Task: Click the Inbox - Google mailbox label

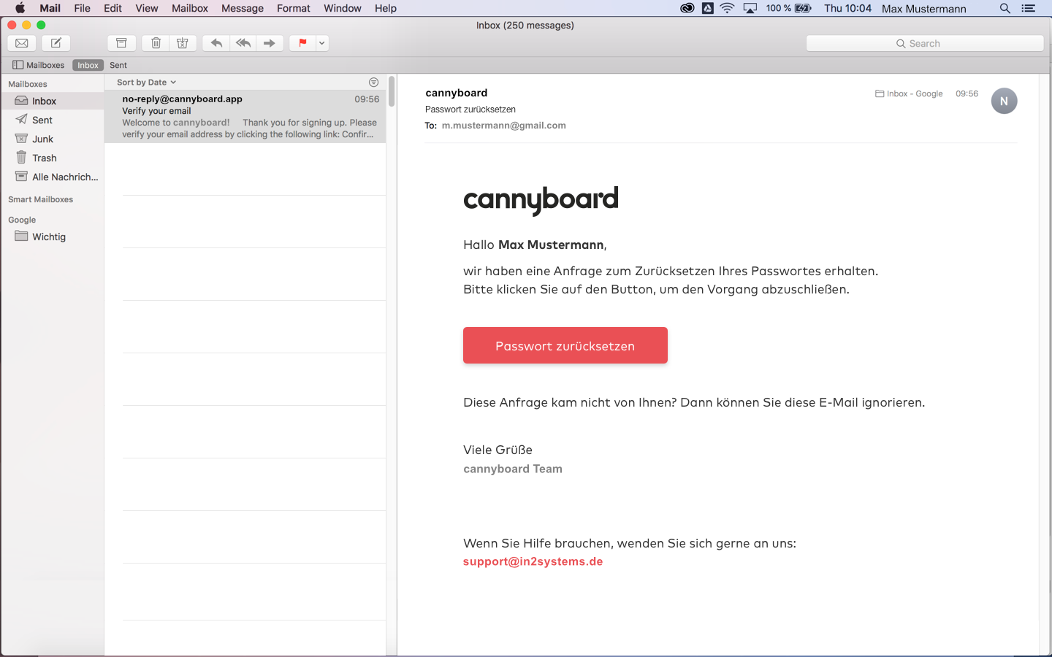Action: tap(909, 93)
